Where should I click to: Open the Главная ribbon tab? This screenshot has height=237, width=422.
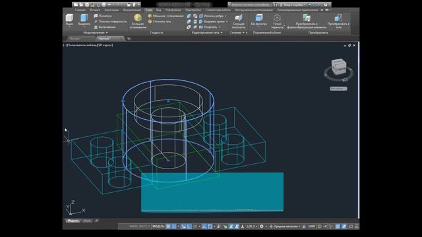coord(80,10)
